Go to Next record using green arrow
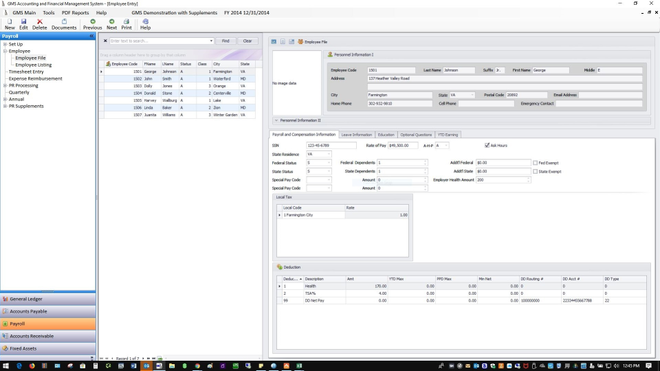Image resolution: width=660 pixels, height=371 pixels. 111,22
